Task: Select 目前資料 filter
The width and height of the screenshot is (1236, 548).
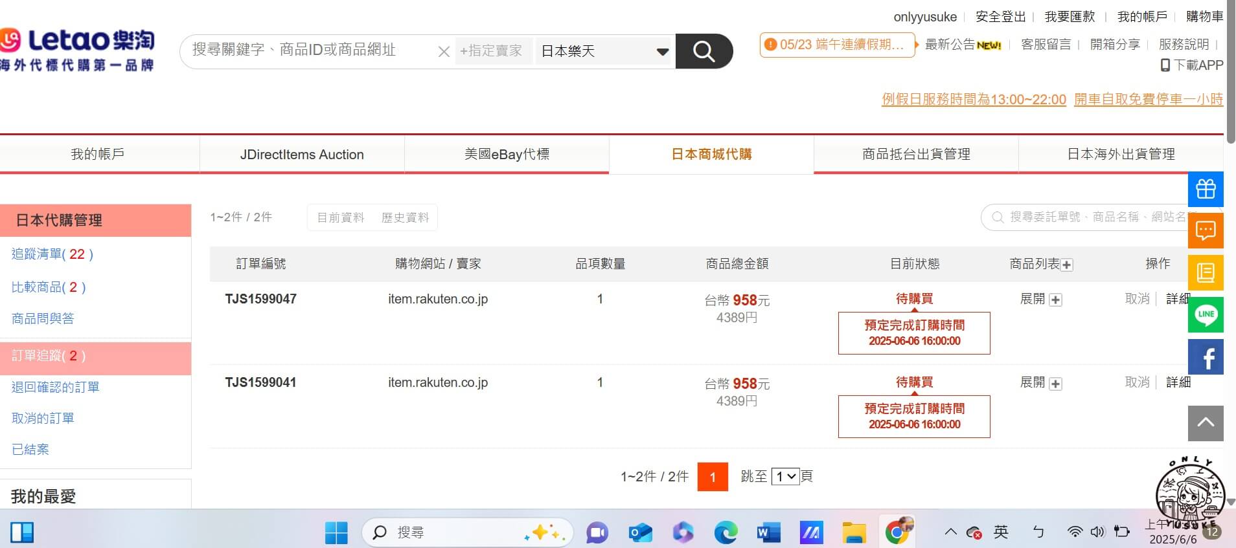Action: pos(341,217)
